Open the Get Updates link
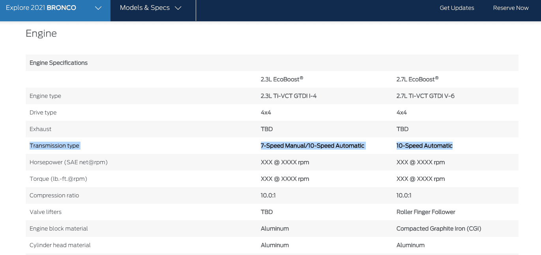 coord(457,8)
